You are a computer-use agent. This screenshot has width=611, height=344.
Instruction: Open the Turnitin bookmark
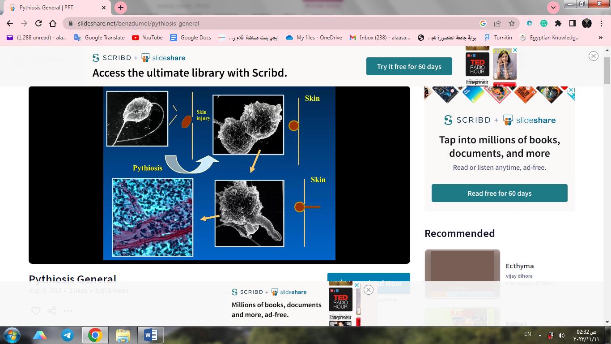click(x=497, y=38)
